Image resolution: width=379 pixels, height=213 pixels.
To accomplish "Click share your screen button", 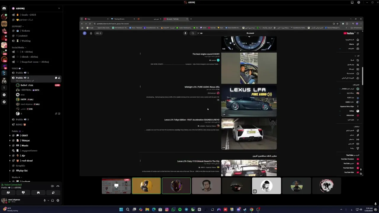I will click(23, 193).
